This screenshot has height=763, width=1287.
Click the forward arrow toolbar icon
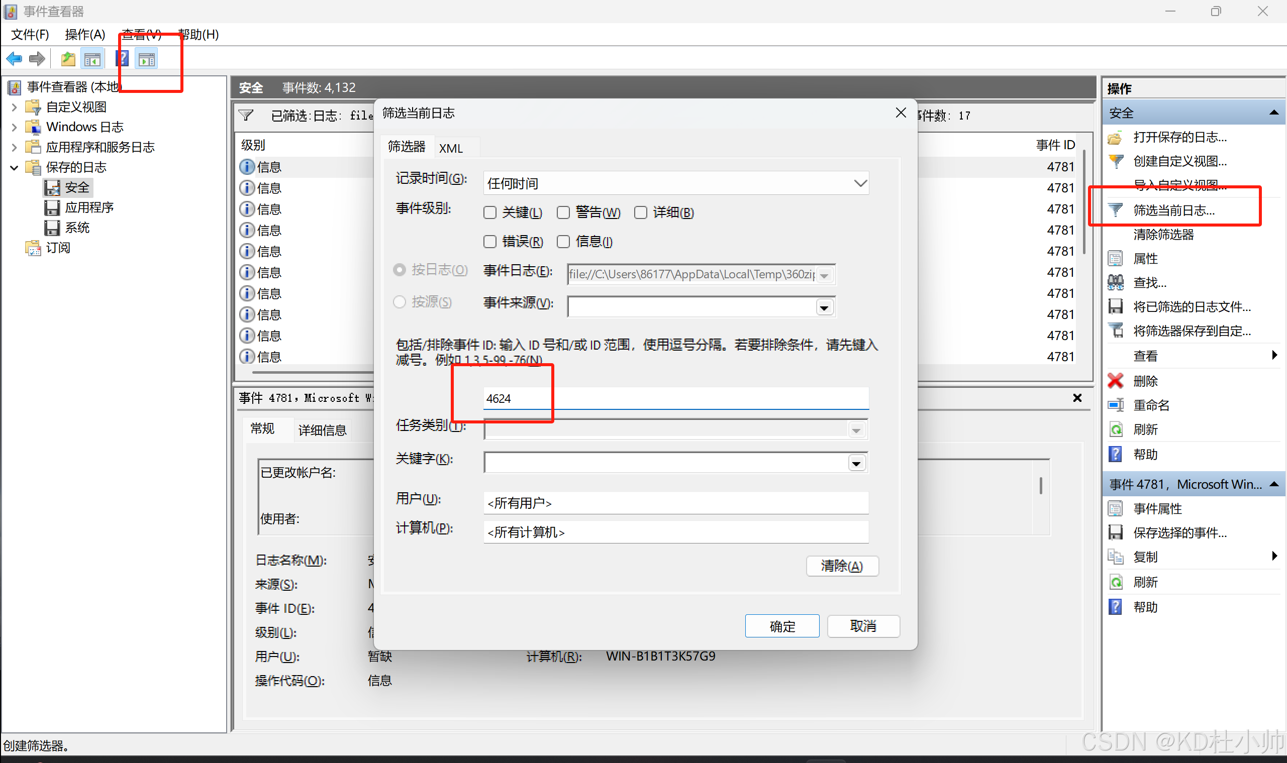point(38,59)
